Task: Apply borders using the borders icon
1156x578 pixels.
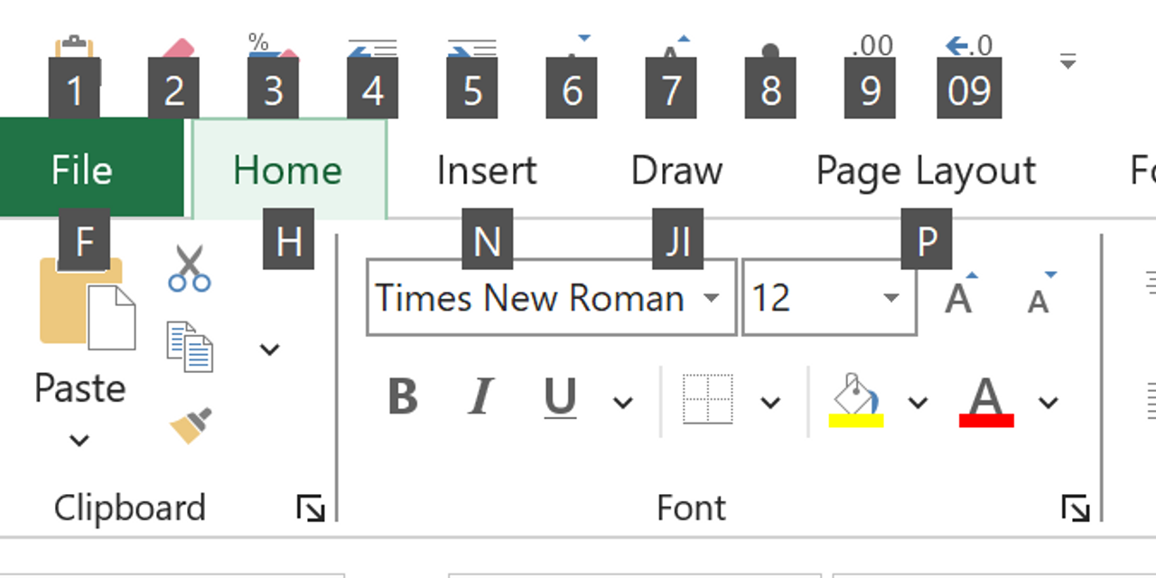Action: (707, 401)
